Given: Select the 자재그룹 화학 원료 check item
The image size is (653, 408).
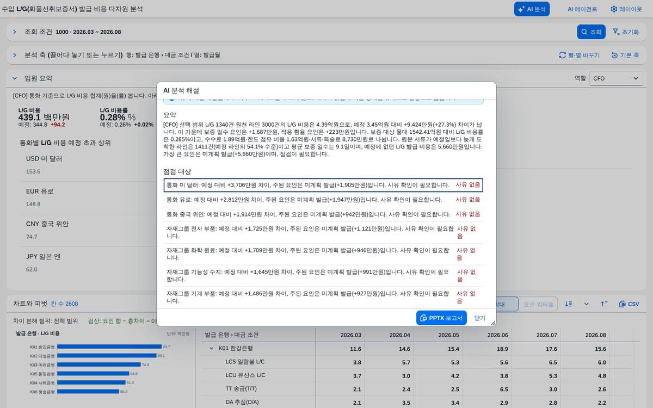Looking at the screenshot, I should tap(323, 254).
